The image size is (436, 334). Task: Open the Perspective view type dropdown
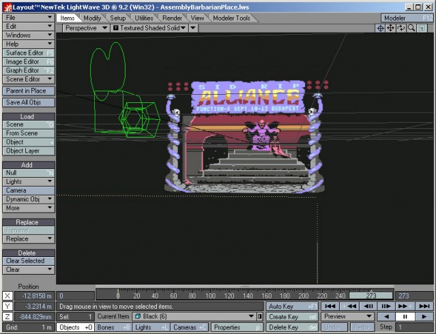(x=86, y=29)
